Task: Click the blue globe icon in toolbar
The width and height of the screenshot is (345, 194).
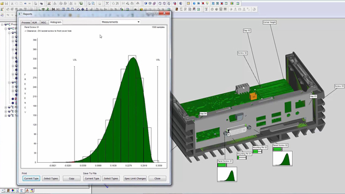Action: [194, 4]
